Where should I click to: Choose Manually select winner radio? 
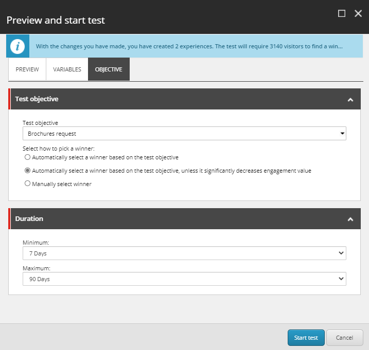[28, 183]
